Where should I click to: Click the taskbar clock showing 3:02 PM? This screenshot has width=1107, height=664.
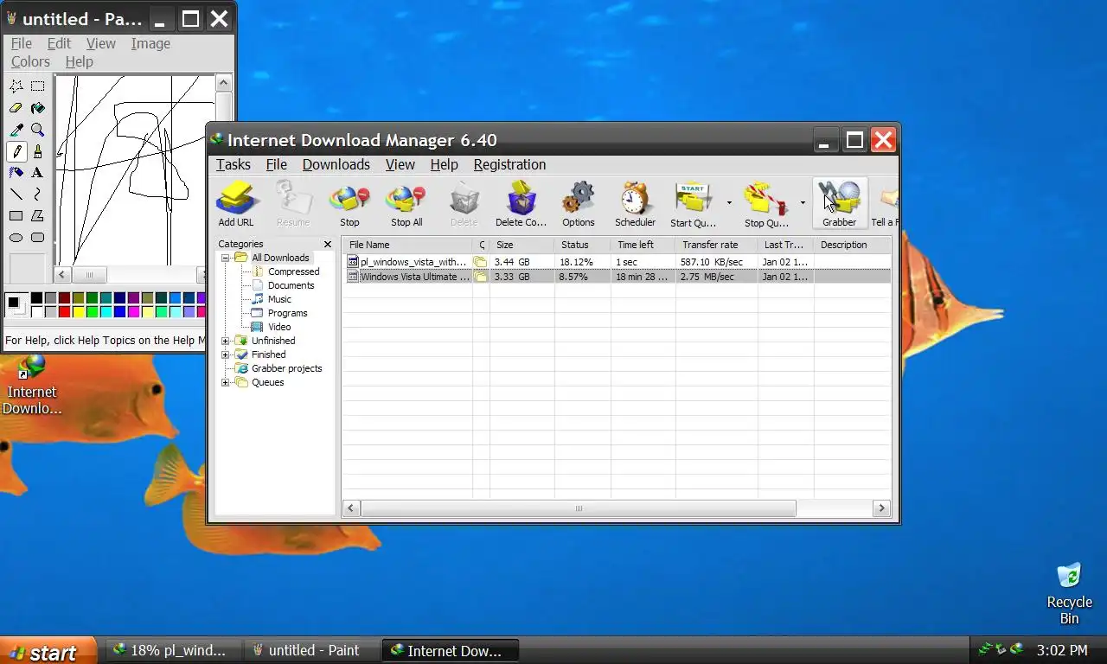(1062, 650)
